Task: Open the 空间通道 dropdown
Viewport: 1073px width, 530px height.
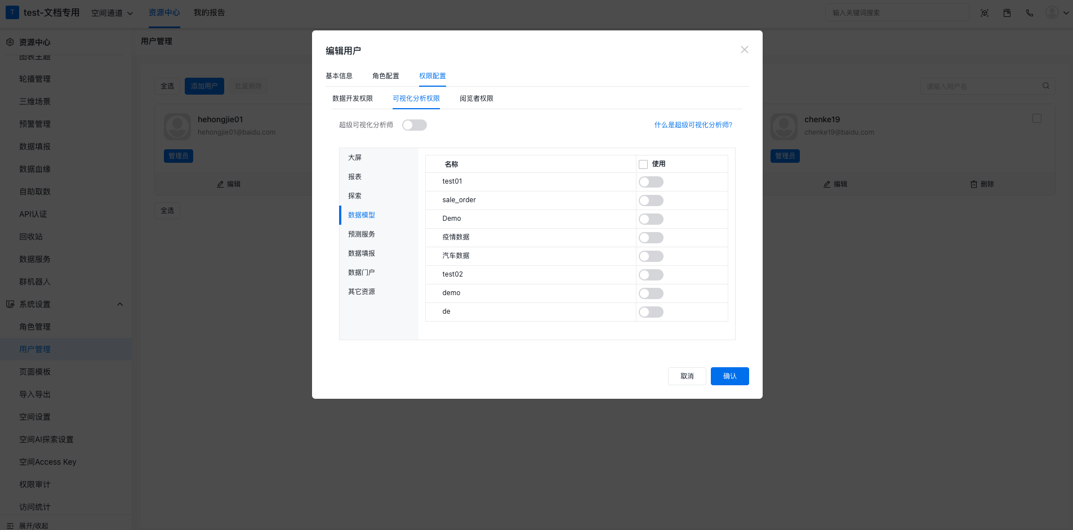Action: pos(112,13)
